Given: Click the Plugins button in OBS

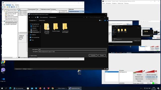Looking at the screenshot, I should [x=139, y=81].
